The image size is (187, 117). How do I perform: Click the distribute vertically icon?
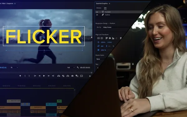click(x=117, y=38)
